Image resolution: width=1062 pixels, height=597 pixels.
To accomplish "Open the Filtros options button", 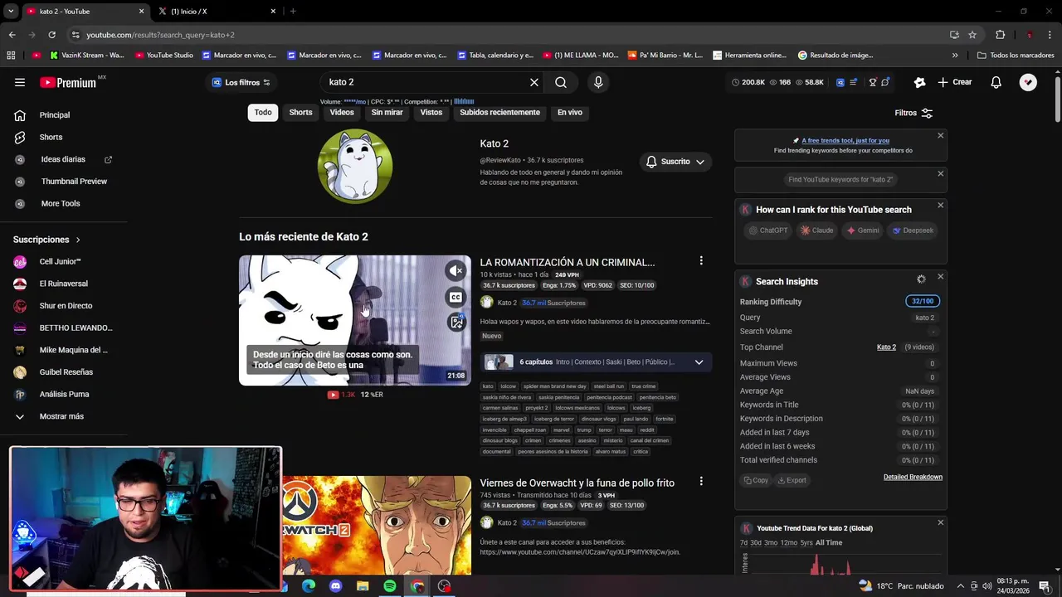I will (x=913, y=113).
